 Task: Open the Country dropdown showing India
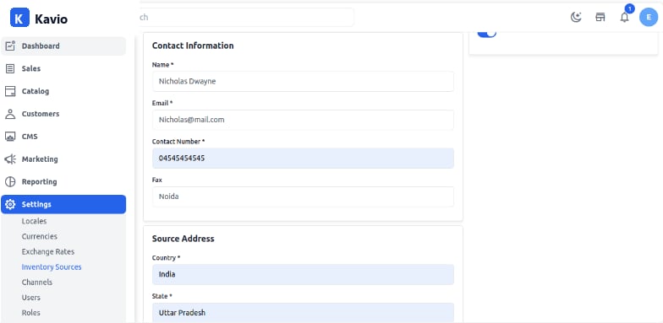pyautogui.click(x=303, y=275)
